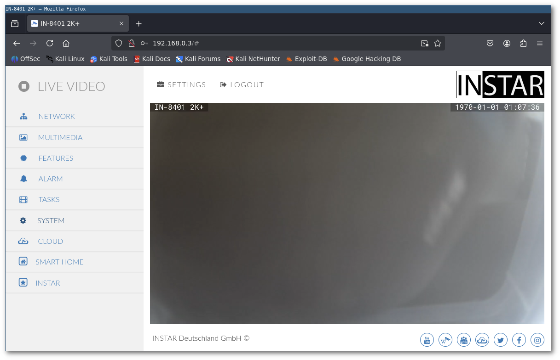
Task: Select the Smart Home menu item
Action: (x=59, y=262)
